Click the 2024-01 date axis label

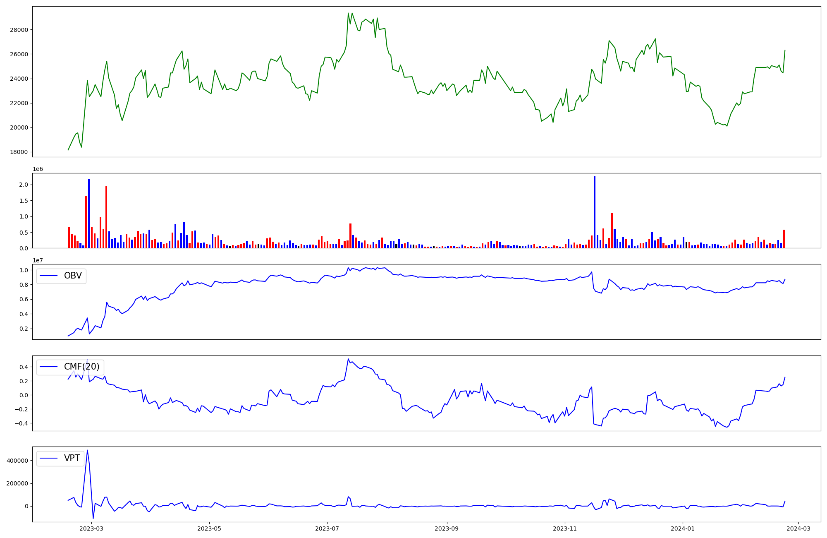[683, 528]
